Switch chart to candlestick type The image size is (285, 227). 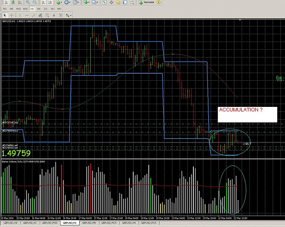(x=13, y=2)
